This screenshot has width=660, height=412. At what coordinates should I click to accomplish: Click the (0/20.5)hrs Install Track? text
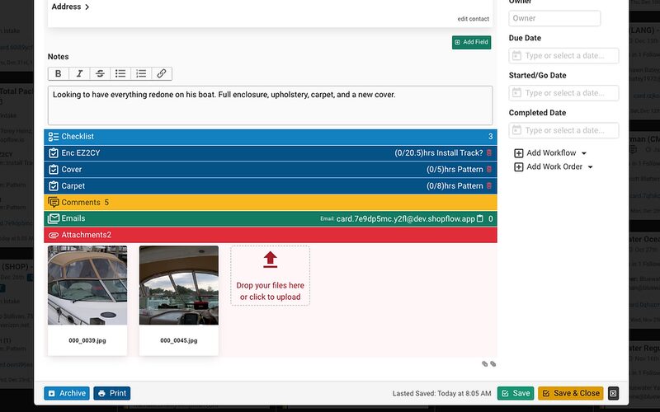439,153
